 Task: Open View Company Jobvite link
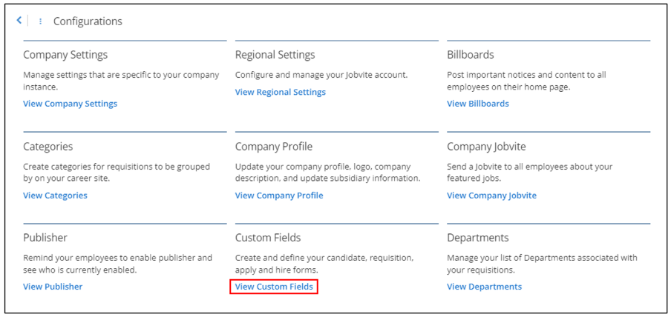[491, 196]
